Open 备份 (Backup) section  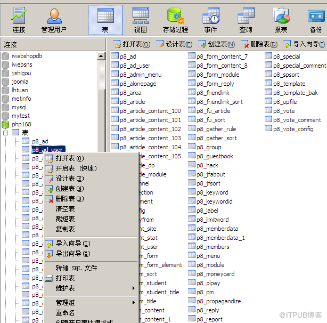316,20
